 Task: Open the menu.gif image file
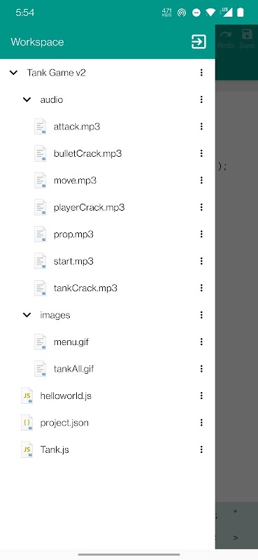(71, 342)
